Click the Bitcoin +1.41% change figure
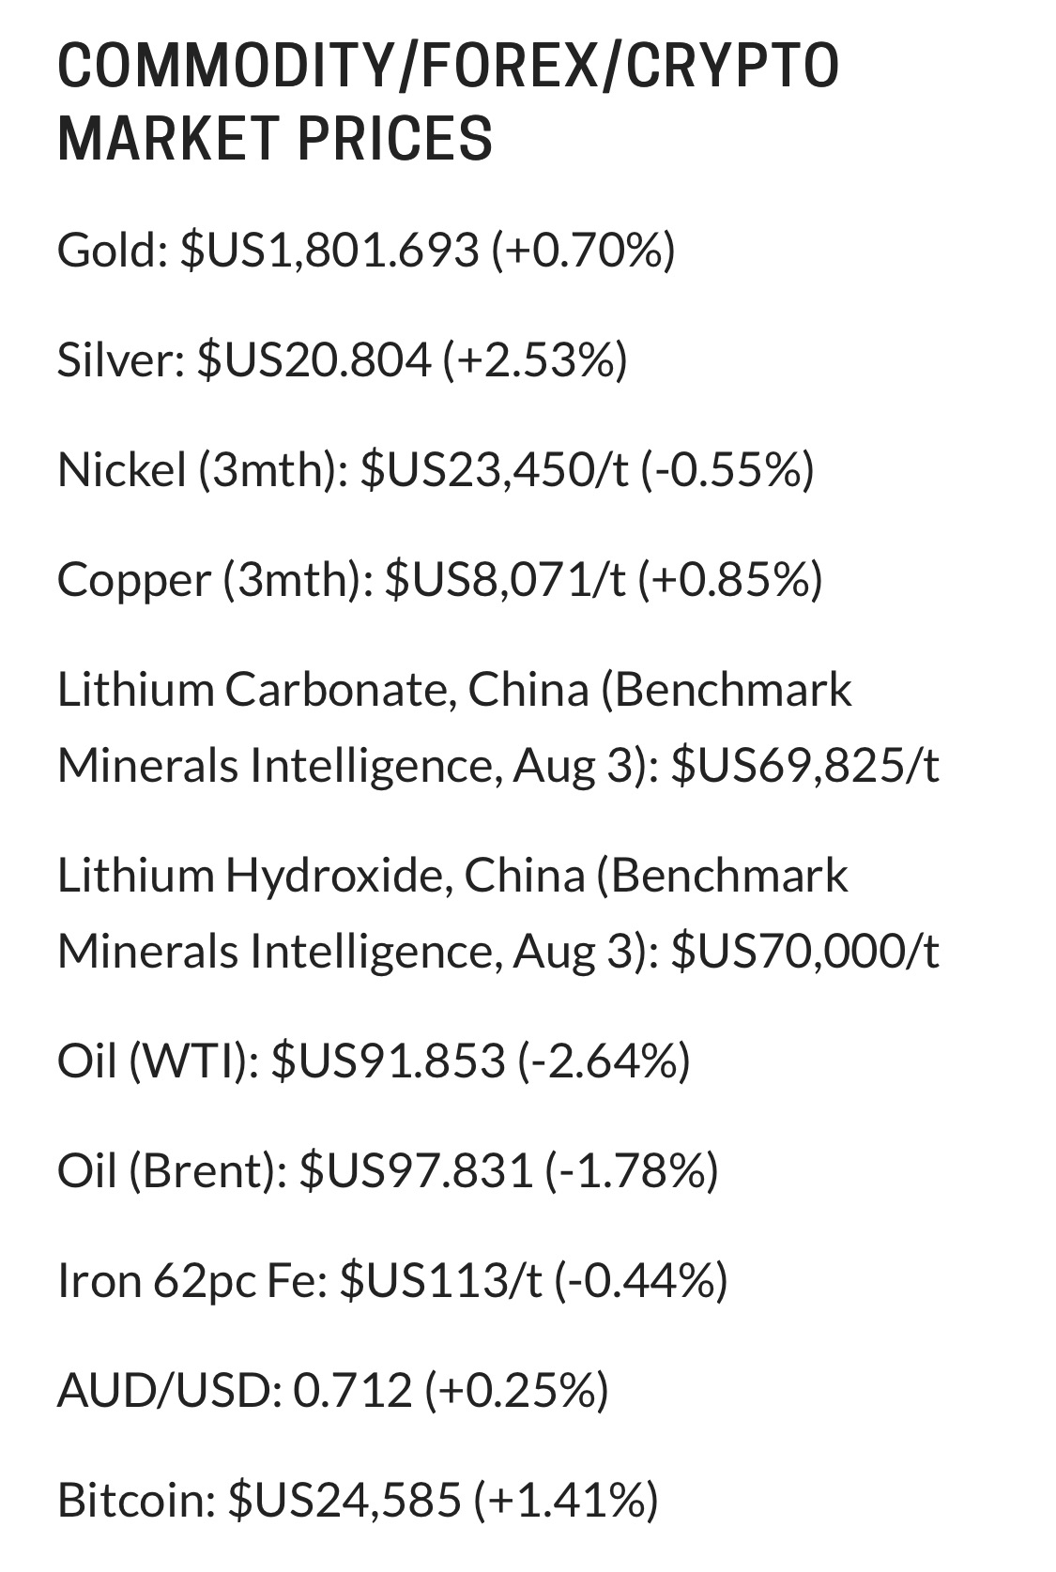This screenshot has width=1056, height=1572. [x=567, y=1499]
